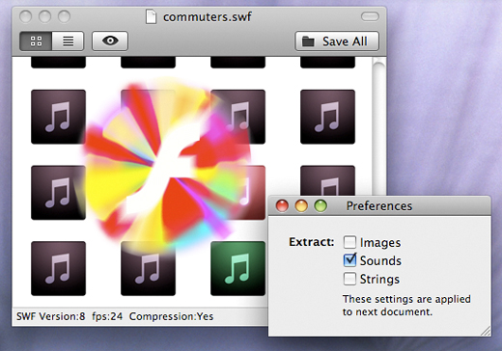Click the 'Extract:' label in Preferences
The height and width of the screenshot is (351, 502).
point(312,242)
